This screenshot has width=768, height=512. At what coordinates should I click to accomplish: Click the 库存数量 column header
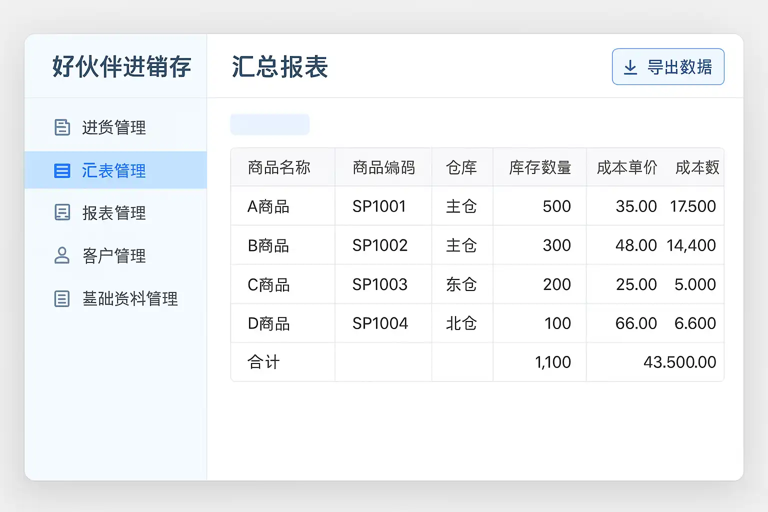point(540,167)
